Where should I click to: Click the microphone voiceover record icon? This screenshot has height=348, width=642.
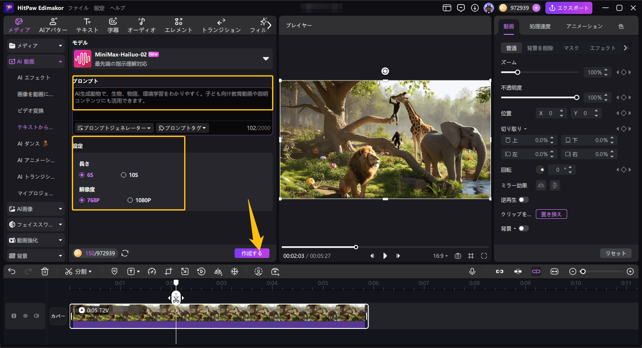click(x=472, y=271)
